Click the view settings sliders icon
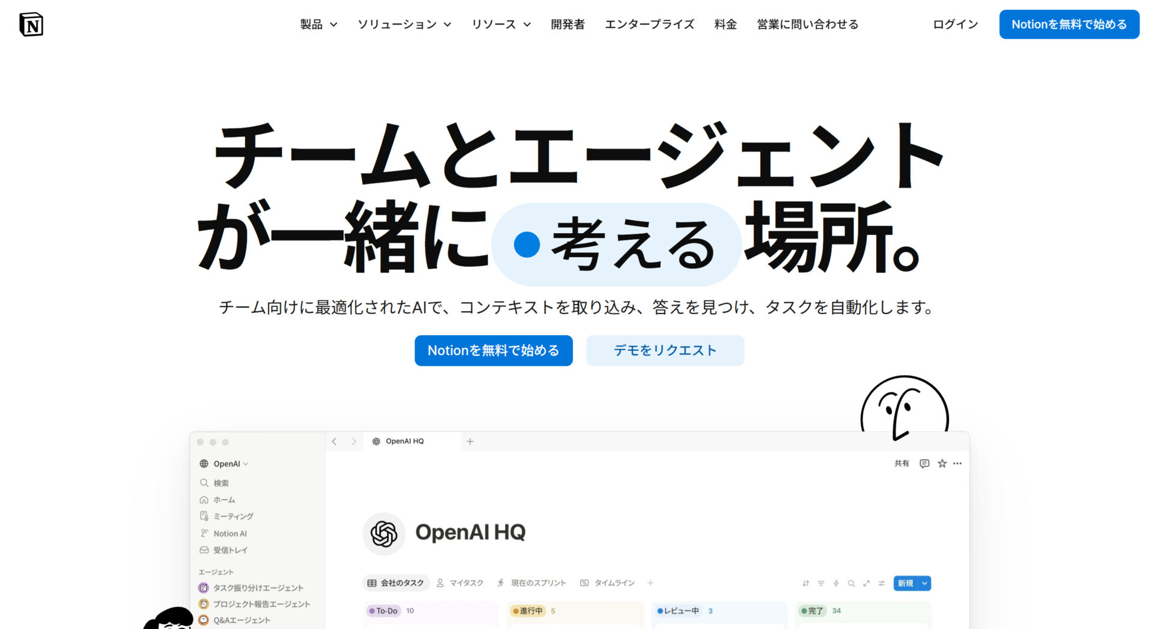Viewport: 1154px width, 629px height. tap(882, 583)
